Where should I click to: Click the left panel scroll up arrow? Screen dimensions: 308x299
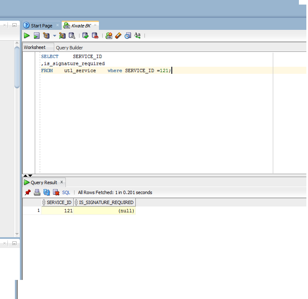click(17, 43)
